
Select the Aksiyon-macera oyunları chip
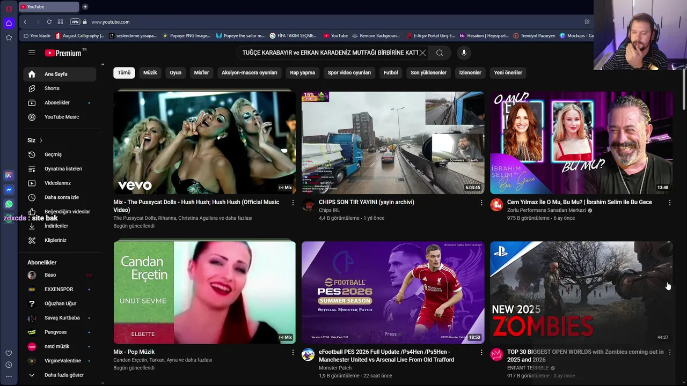coord(250,72)
